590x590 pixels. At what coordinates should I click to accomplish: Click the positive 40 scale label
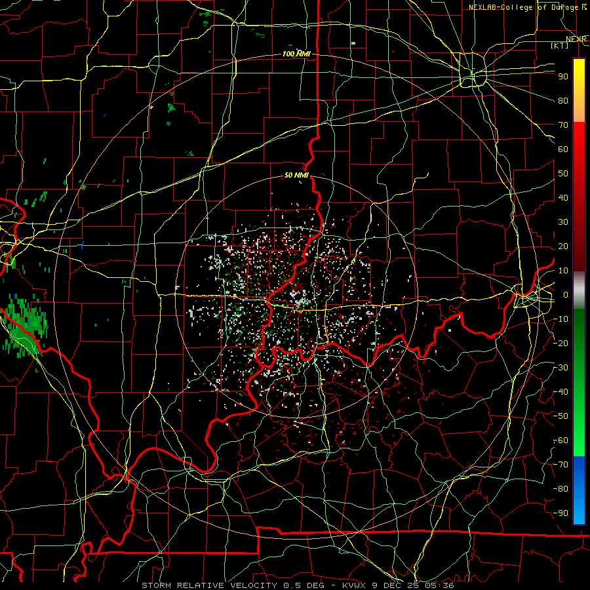563,198
